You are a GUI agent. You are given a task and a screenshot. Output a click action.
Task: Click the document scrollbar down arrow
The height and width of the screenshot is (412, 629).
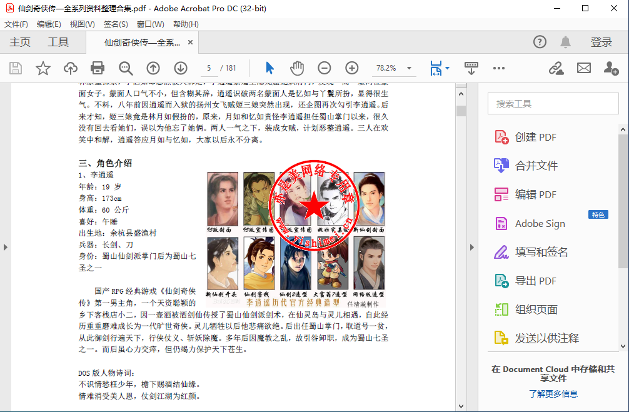tap(461, 406)
